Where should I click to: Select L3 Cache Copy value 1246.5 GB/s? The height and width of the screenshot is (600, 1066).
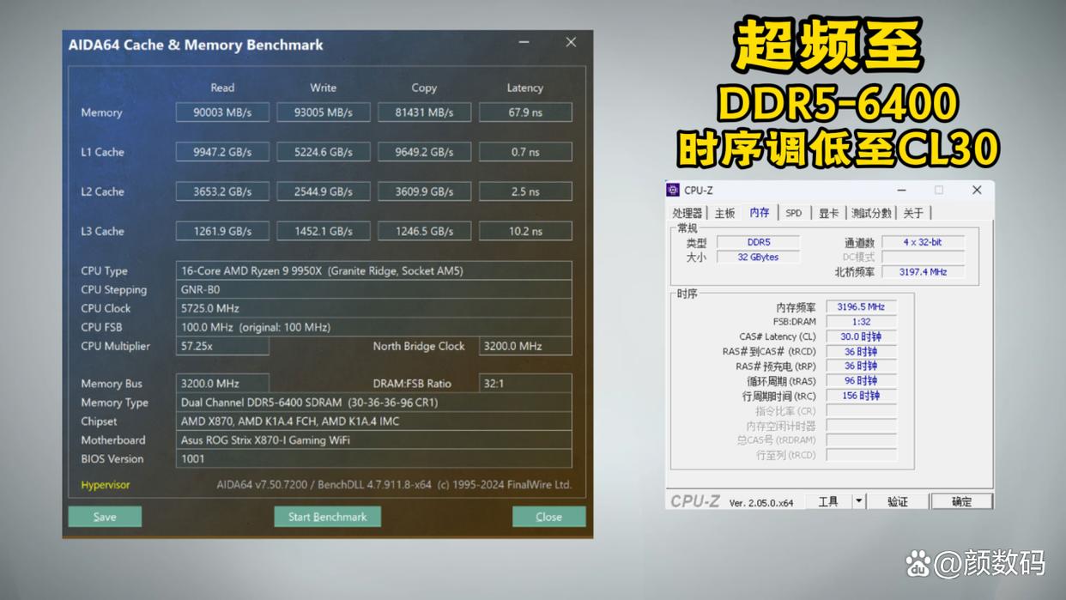424,231
